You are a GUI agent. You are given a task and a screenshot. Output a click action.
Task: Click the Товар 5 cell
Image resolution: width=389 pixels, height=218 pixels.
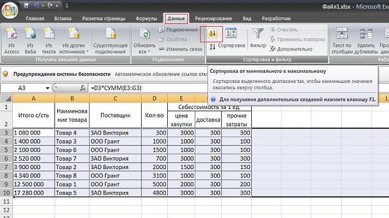pos(72,192)
